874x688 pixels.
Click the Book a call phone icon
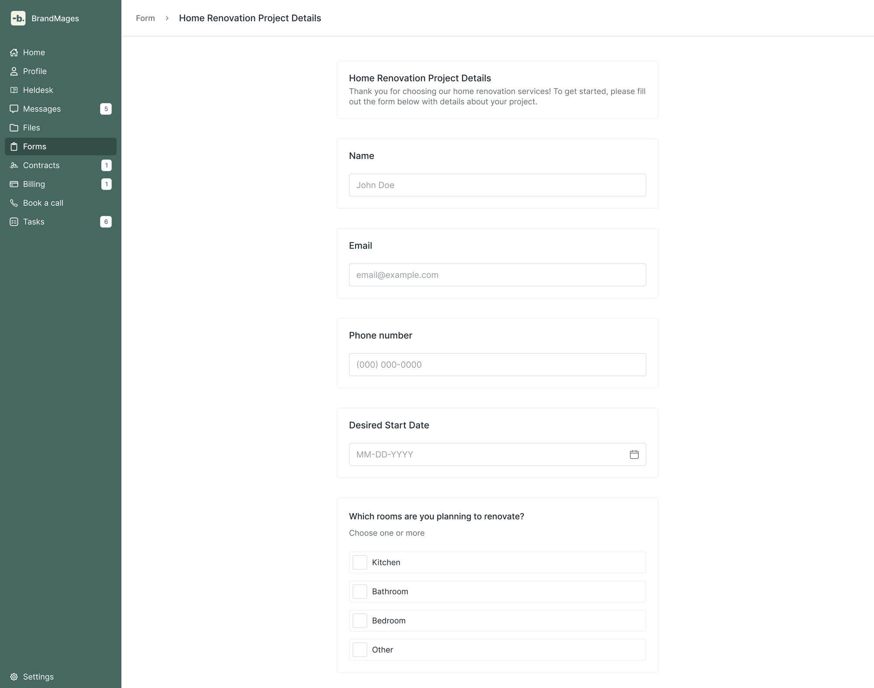pyautogui.click(x=14, y=203)
